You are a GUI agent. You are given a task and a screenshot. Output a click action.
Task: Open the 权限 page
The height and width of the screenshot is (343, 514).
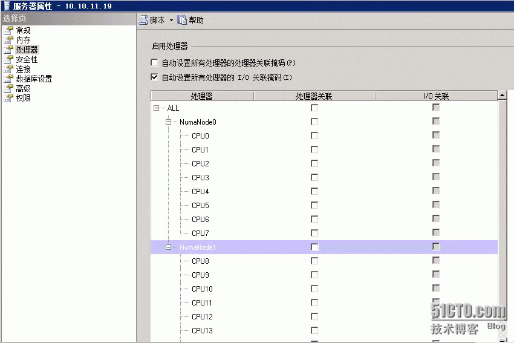coord(23,98)
